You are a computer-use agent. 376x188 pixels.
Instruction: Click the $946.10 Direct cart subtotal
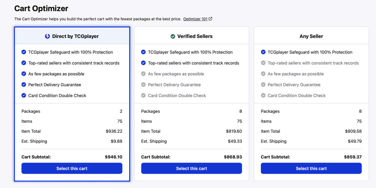(x=113, y=157)
